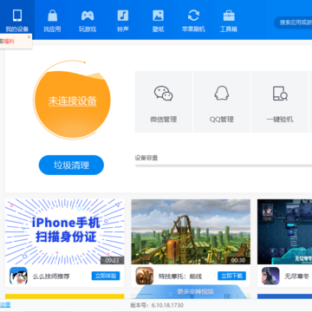This screenshot has height=312, width=312.
Task: Click the link at the status bar left
Action: coord(5,305)
